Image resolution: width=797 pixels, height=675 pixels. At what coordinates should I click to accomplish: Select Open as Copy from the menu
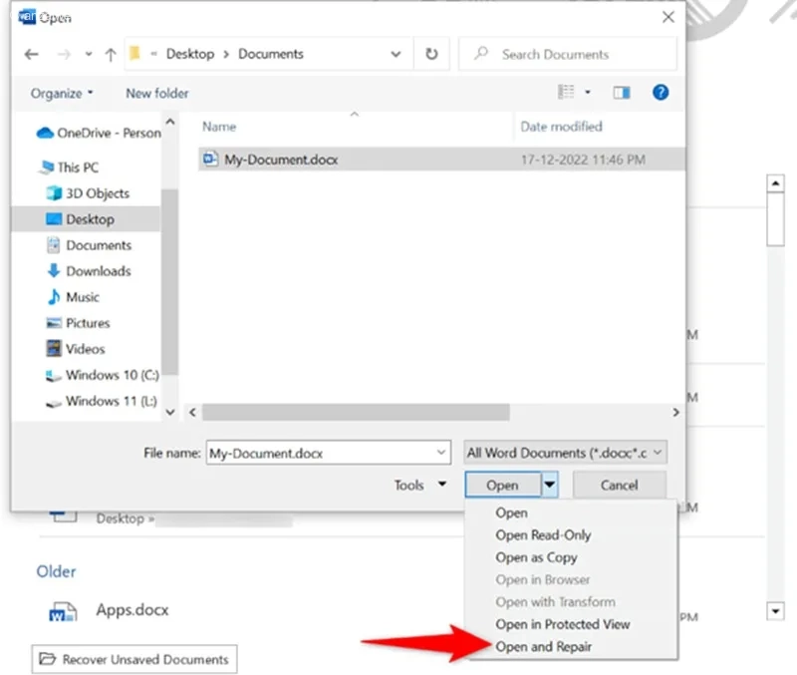click(x=537, y=557)
